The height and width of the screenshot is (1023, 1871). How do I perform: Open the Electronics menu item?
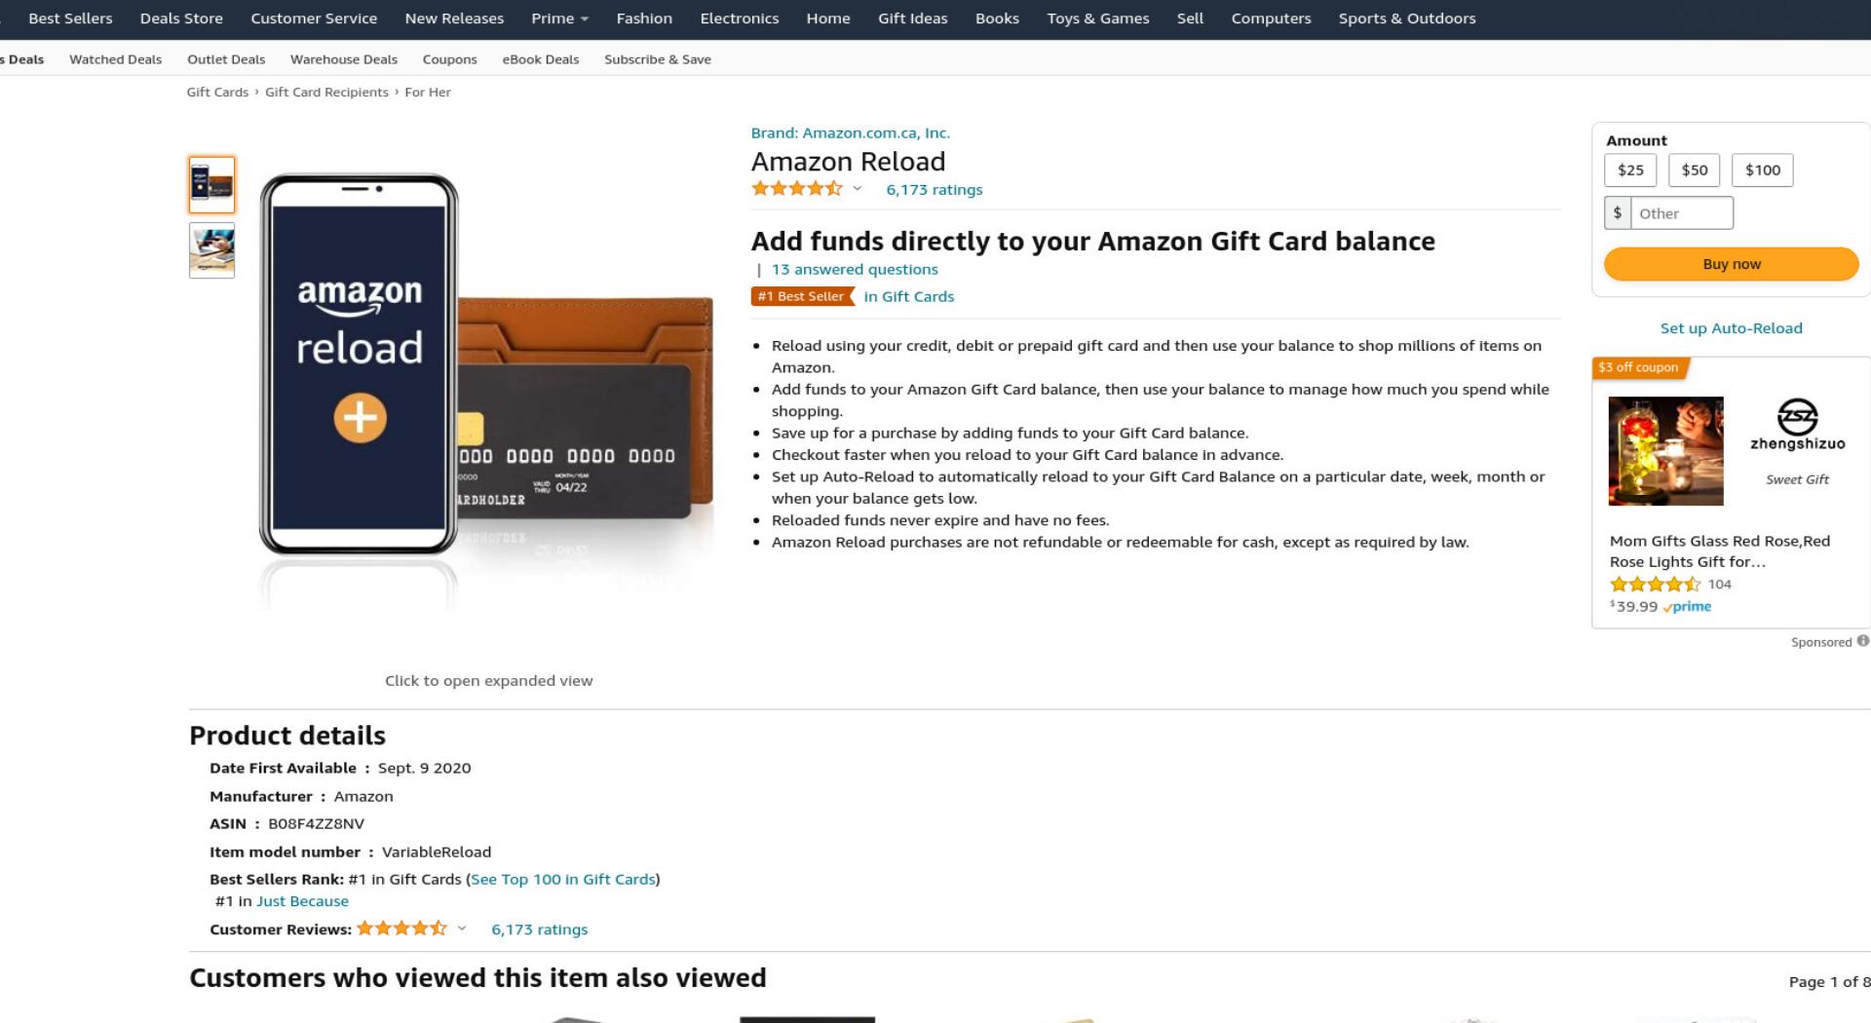point(739,19)
